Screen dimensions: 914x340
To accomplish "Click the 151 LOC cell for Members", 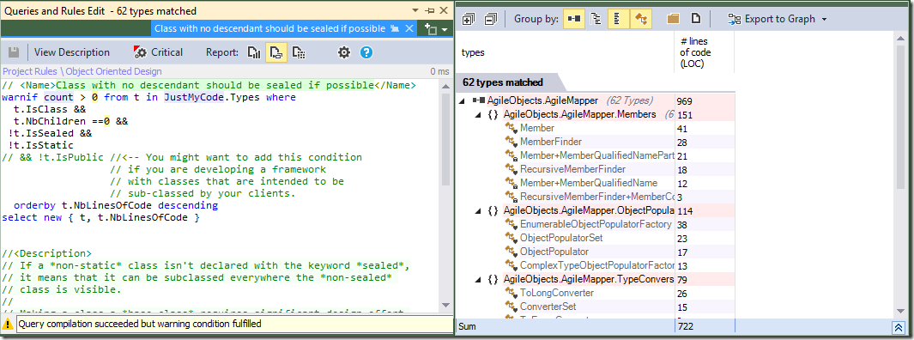I will (x=704, y=114).
